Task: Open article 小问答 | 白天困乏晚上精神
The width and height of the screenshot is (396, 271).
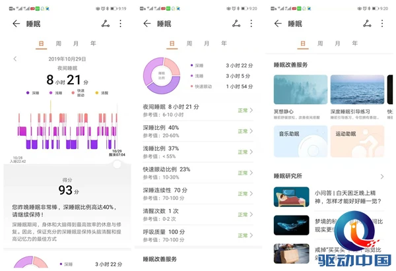Action: [348, 197]
